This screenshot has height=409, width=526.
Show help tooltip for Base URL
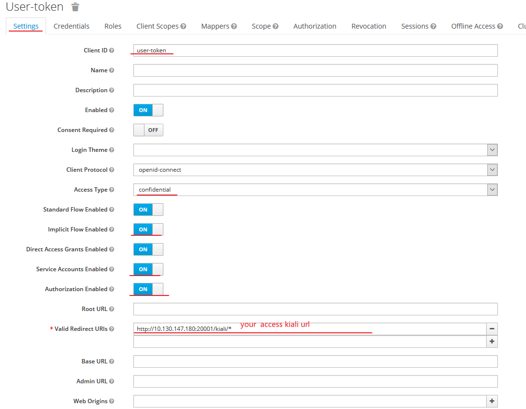(x=112, y=361)
